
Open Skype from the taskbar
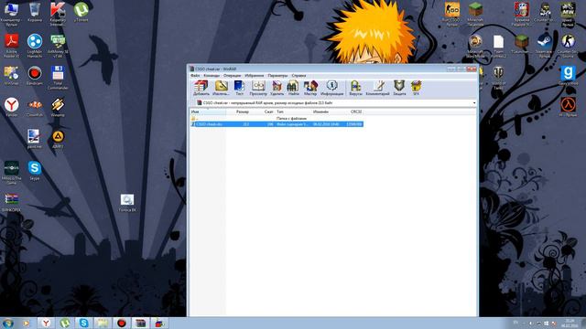point(83,323)
